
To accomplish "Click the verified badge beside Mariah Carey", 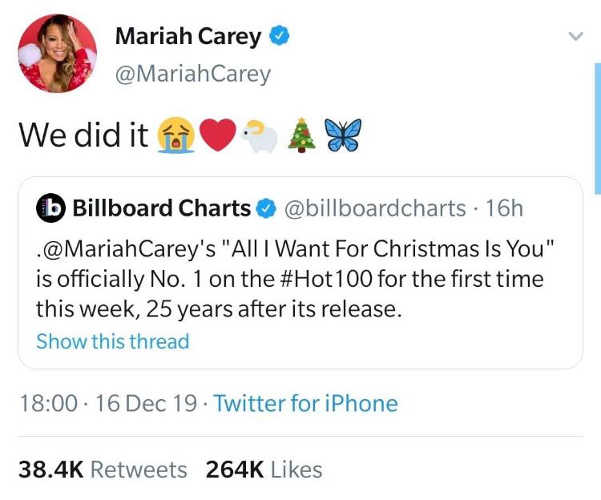I will 280,35.
